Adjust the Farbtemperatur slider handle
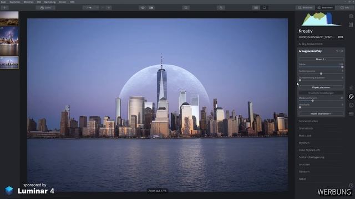The width and height of the screenshot is (355, 199). 321,74
